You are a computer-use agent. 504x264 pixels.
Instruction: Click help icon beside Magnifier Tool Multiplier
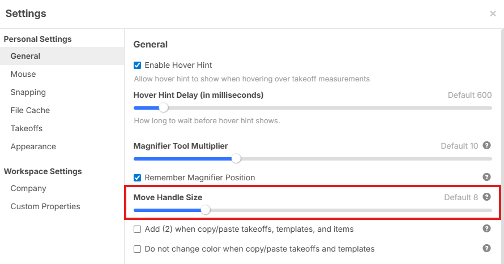(486, 145)
